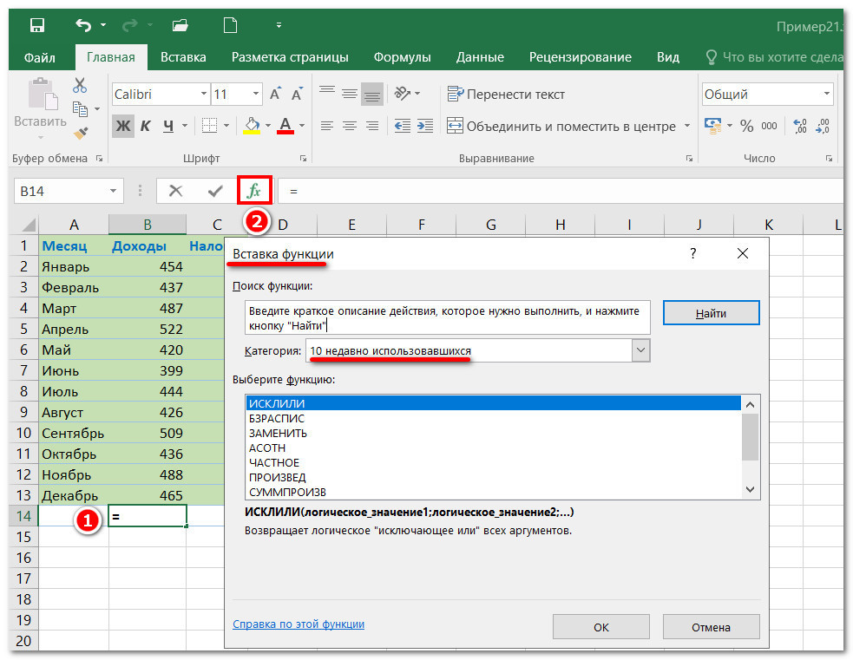Open the Вставка ribbon tab
The width and height of the screenshot is (853, 660).
click(x=183, y=57)
